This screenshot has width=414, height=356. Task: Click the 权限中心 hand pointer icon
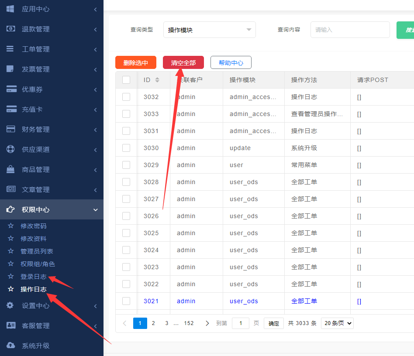point(10,209)
